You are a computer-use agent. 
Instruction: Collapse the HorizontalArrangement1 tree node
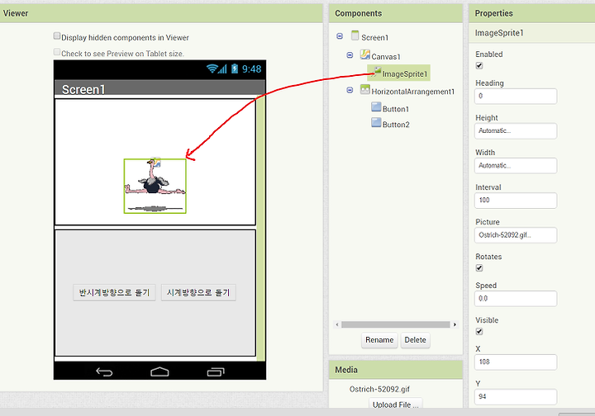pyautogui.click(x=350, y=90)
